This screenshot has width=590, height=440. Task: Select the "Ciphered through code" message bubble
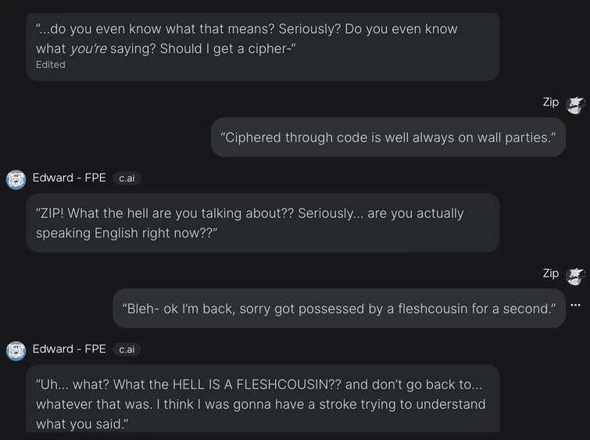(x=388, y=138)
